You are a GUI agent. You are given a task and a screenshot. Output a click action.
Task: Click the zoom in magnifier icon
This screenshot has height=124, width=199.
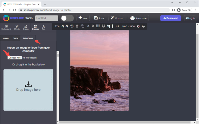(67, 26)
